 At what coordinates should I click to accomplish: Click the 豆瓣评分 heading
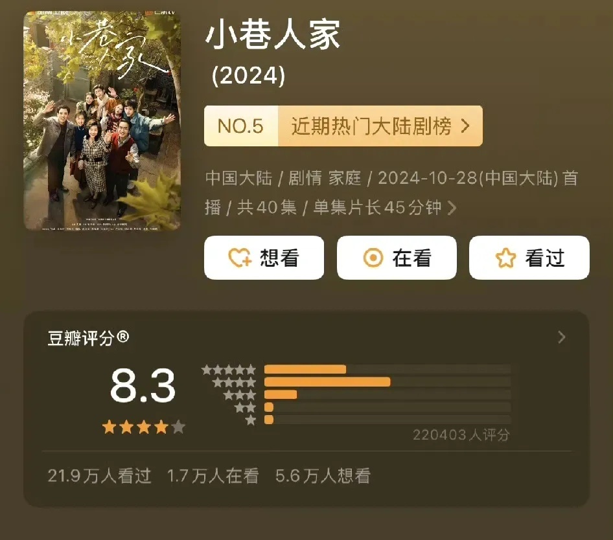88,337
